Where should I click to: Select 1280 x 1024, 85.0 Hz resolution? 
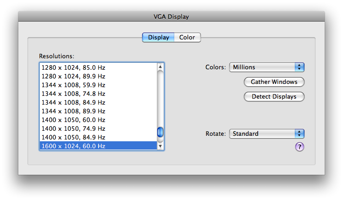(99, 67)
